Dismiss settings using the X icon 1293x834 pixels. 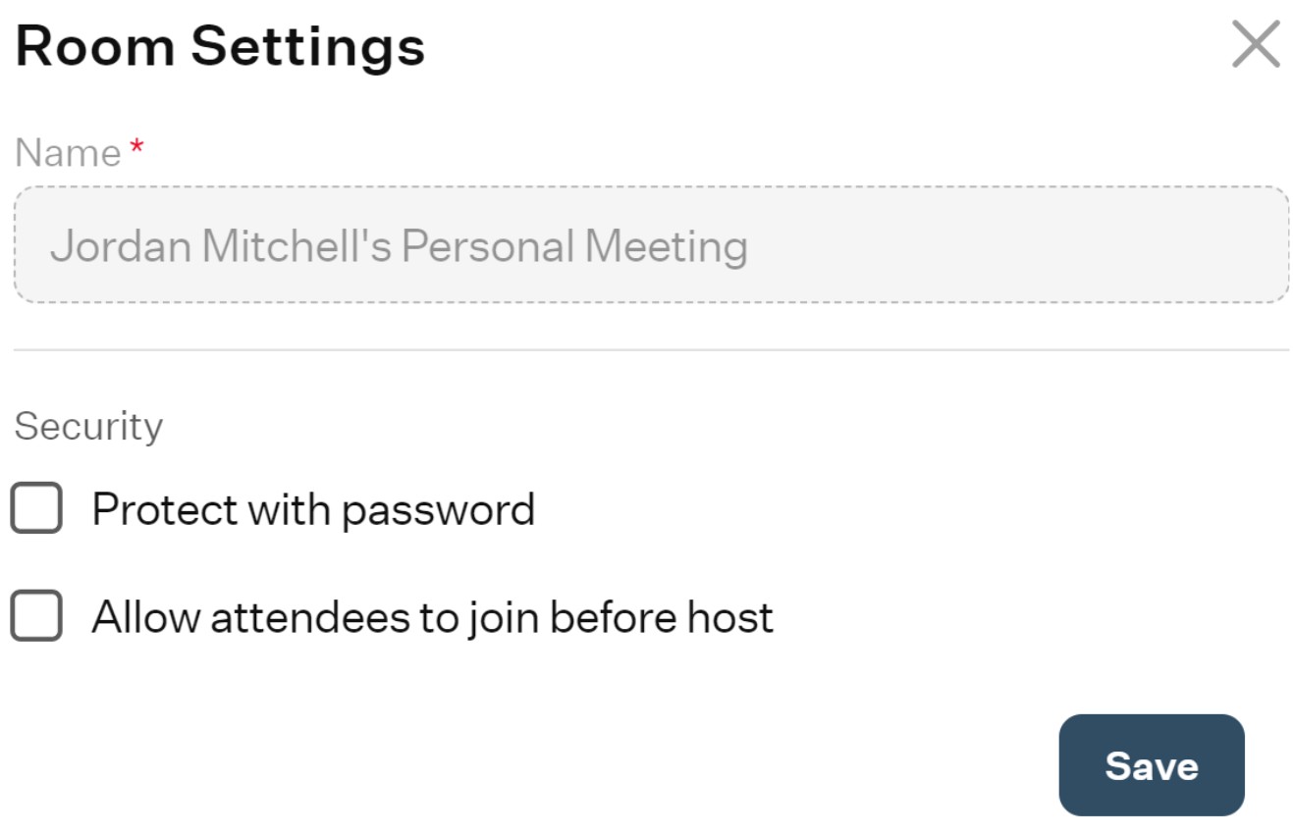1256,45
